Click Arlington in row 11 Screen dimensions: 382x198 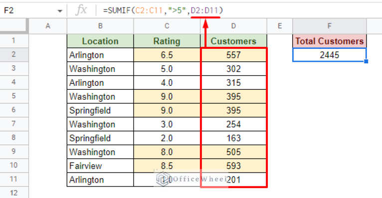(x=100, y=180)
